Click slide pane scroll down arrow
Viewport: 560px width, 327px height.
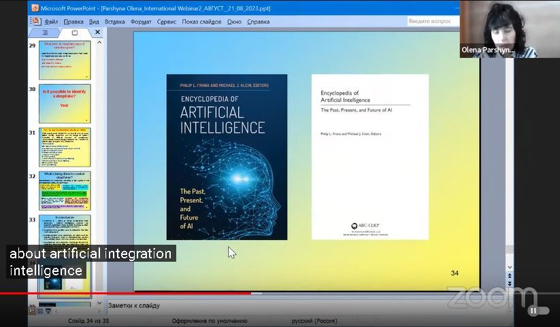(510, 267)
